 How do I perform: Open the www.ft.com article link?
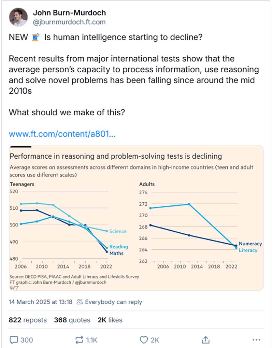tap(62, 133)
